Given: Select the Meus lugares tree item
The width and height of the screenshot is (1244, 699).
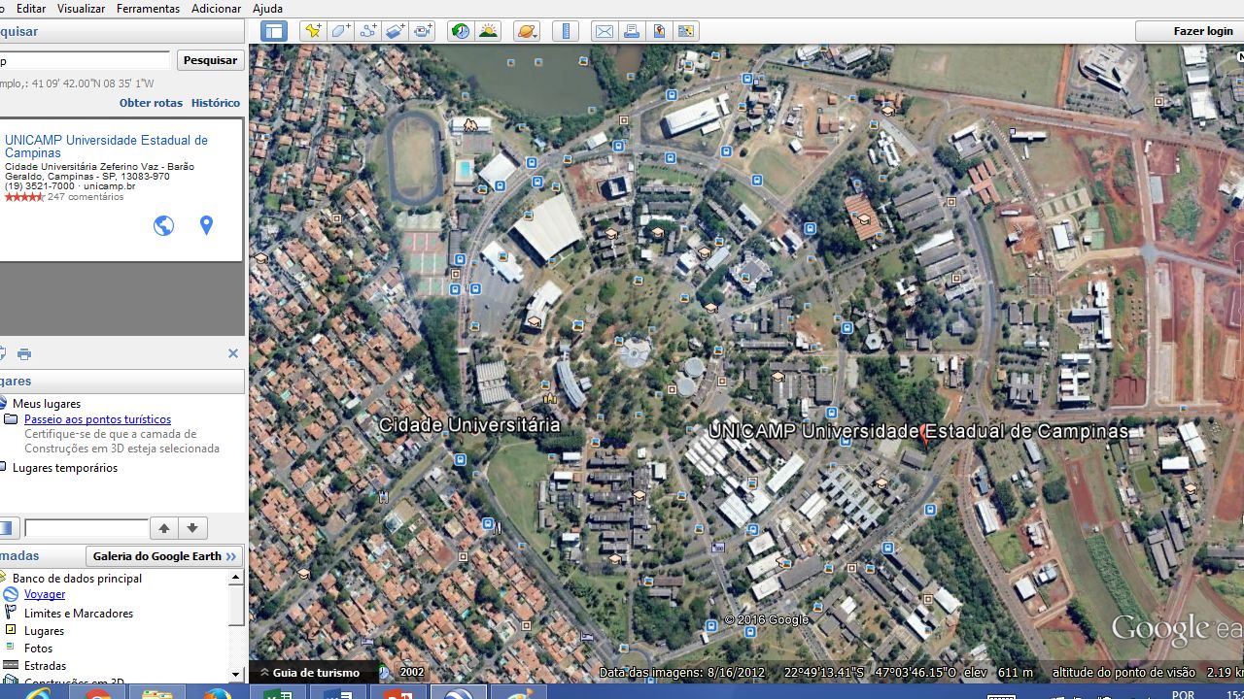Looking at the screenshot, I should click(x=47, y=404).
